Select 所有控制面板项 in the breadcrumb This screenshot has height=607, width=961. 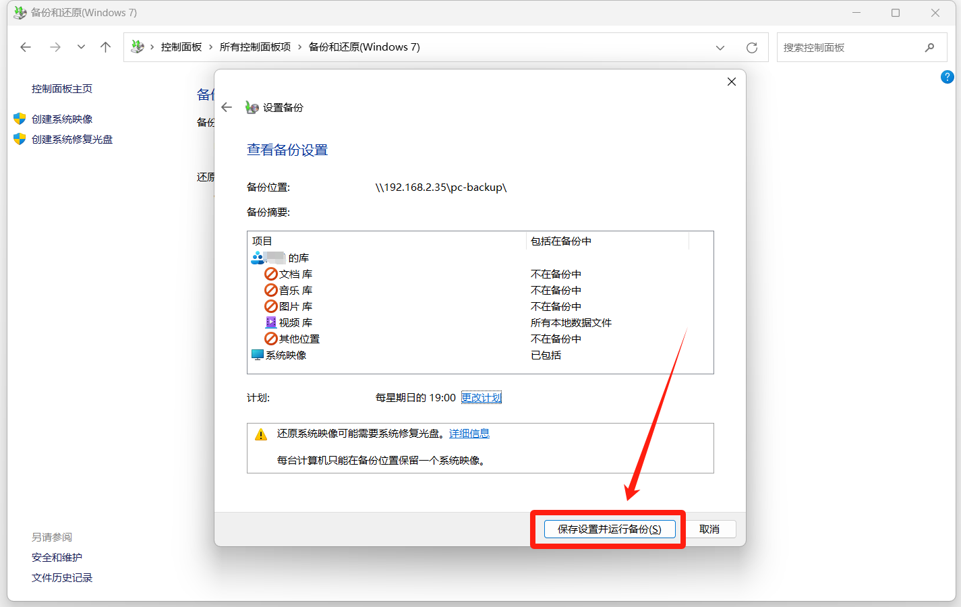pyautogui.click(x=255, y=47)
